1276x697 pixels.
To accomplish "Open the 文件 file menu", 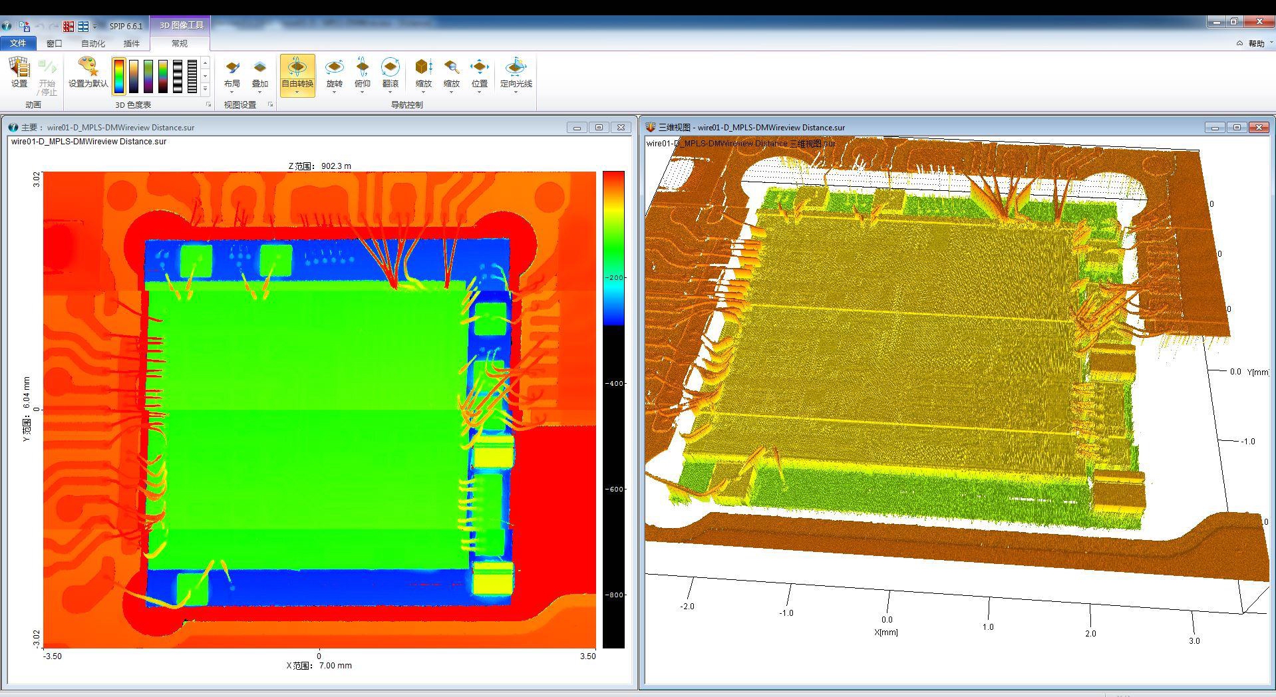I will point(18,43).
